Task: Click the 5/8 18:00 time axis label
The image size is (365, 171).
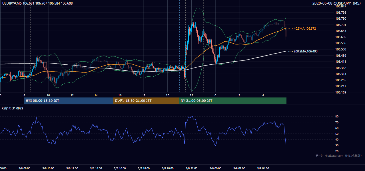Action: 144,168
